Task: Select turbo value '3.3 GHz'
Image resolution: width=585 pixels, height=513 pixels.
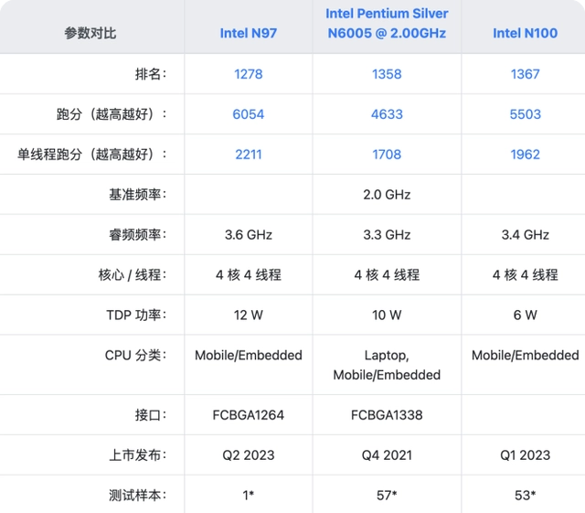Action: [387, 235]
